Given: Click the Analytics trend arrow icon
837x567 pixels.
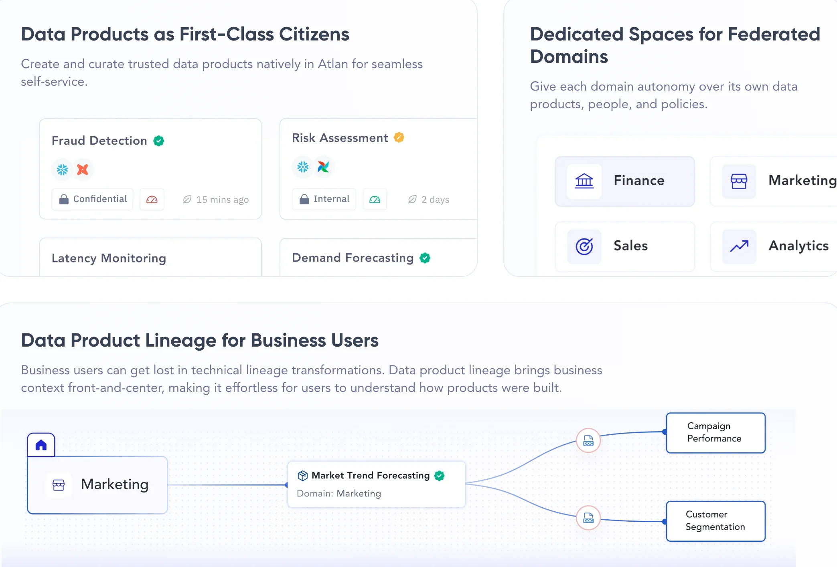Looking at the screenshot, I should pyautogui.click(x=739, y=245).
